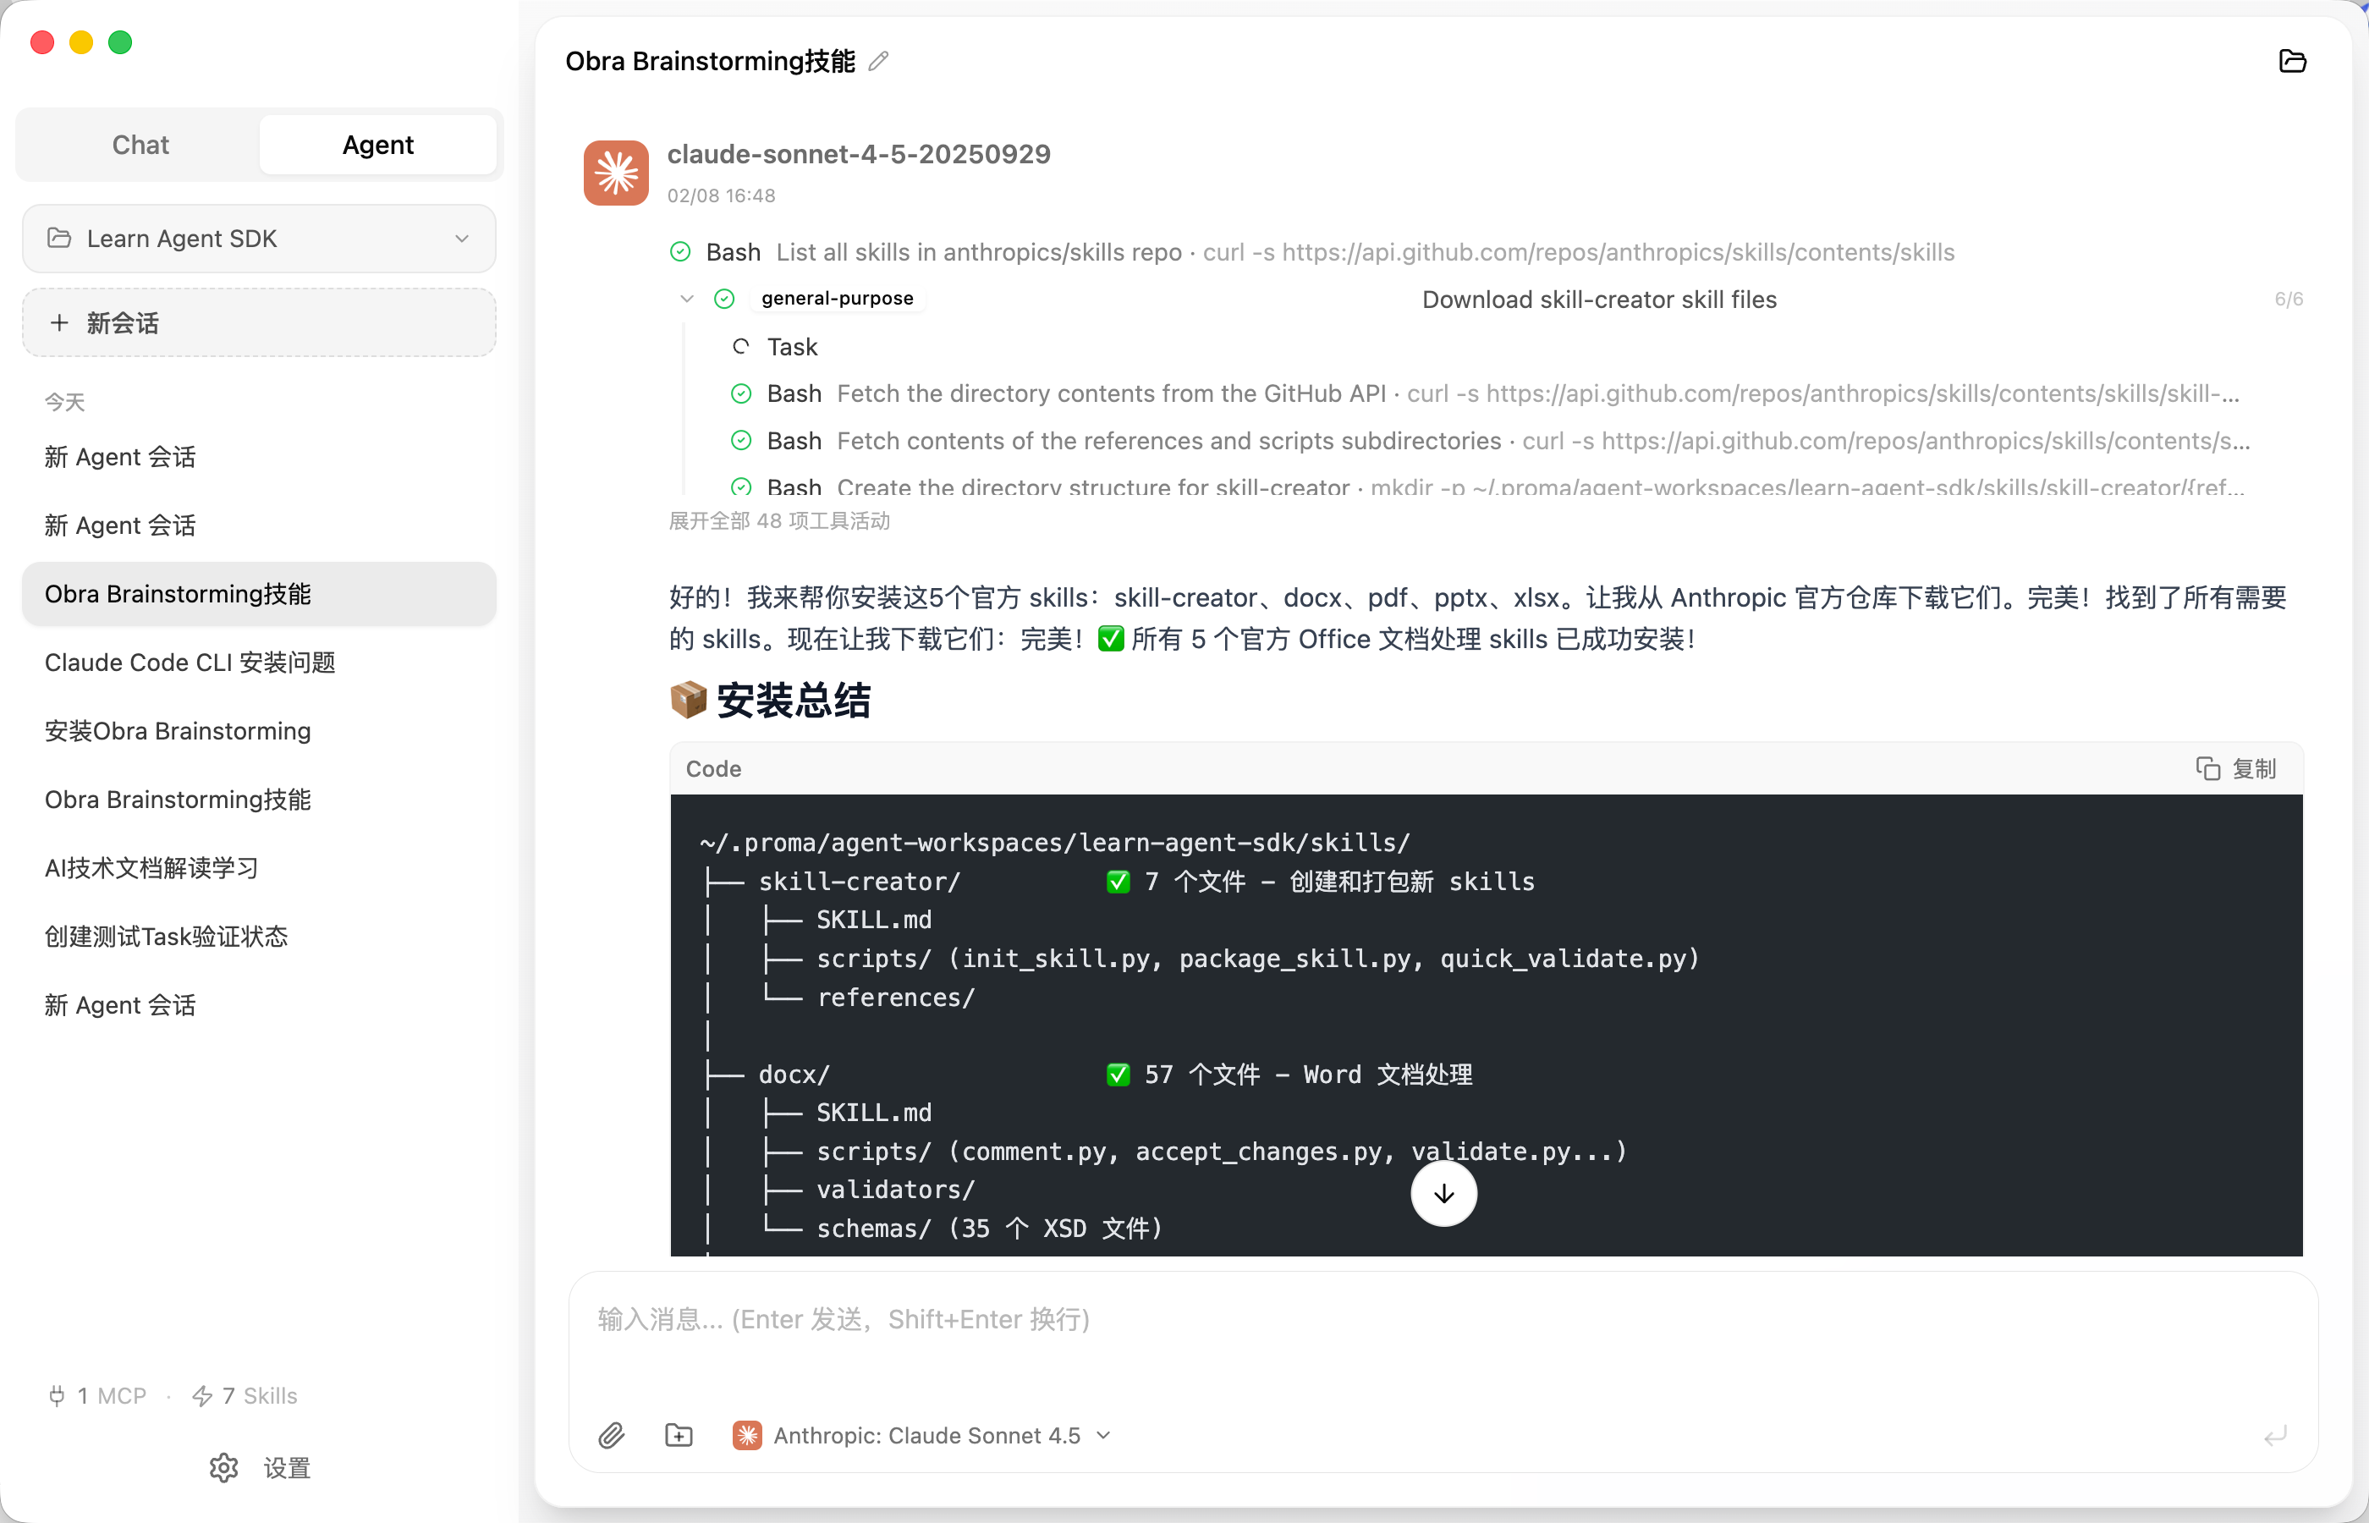Copy the code block with 复制
Viewport: 2369px width, 1523px height.
pos(2236,768)
